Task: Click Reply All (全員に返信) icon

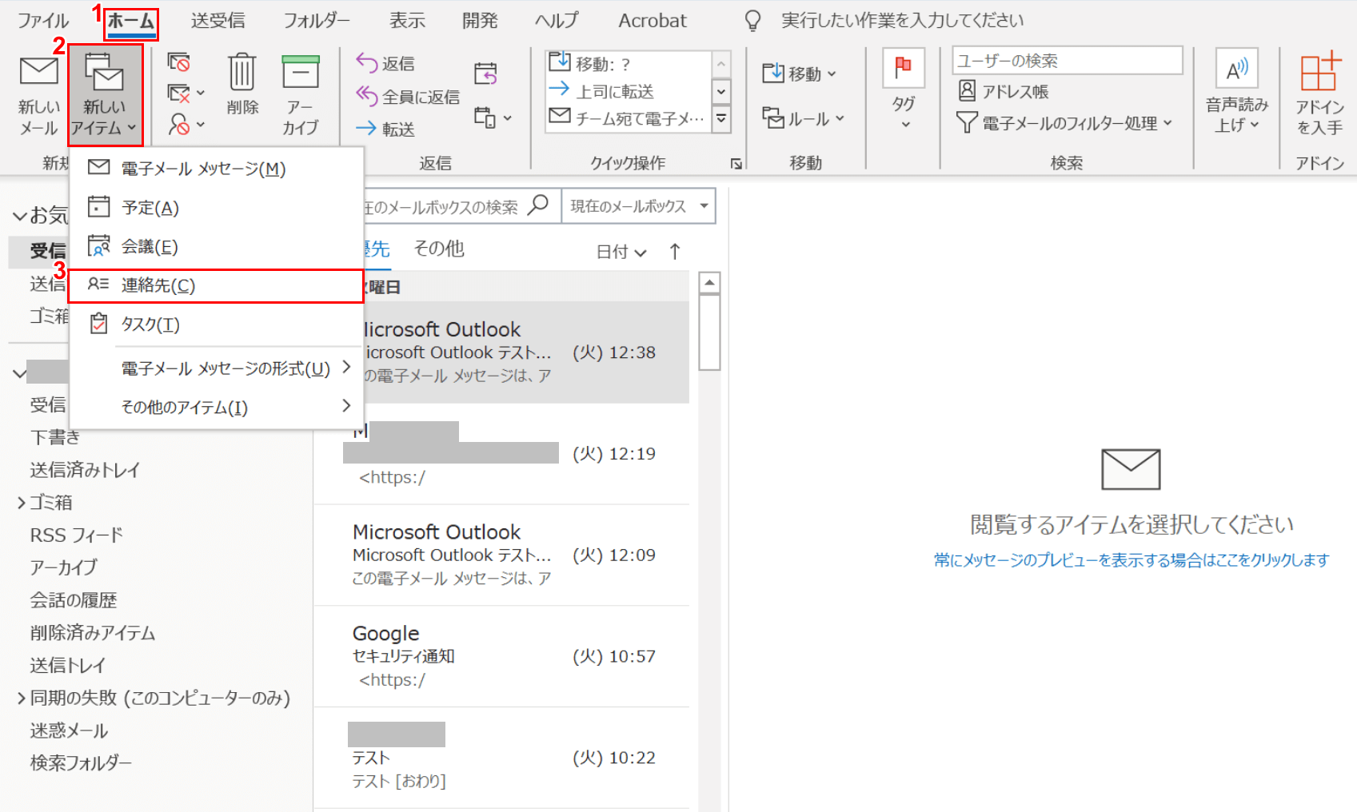Action: [x=367, y=96]
